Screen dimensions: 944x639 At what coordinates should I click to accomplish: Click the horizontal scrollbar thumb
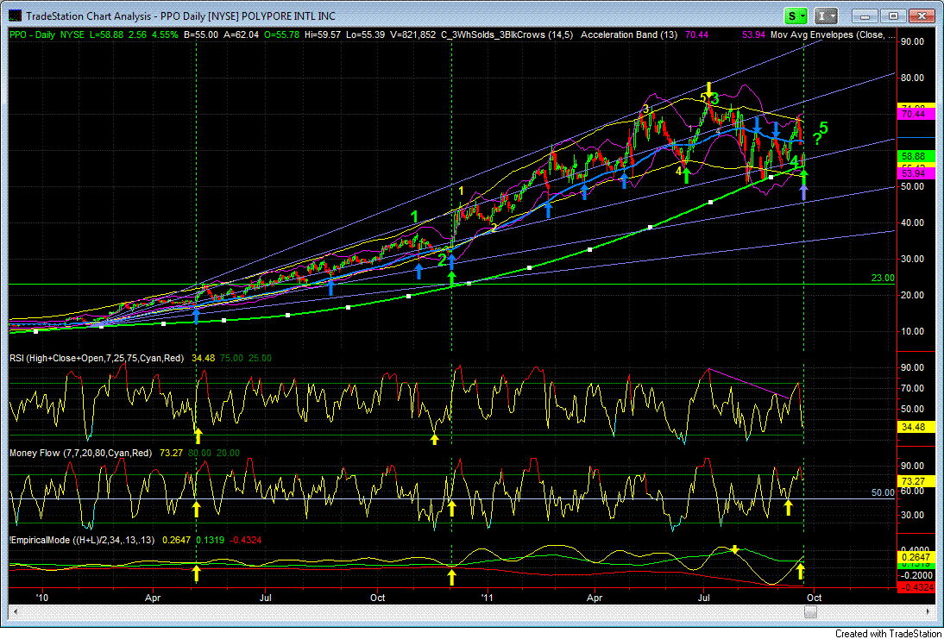click(x=812, y=611)
